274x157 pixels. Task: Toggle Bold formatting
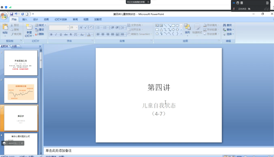[51, 35]
